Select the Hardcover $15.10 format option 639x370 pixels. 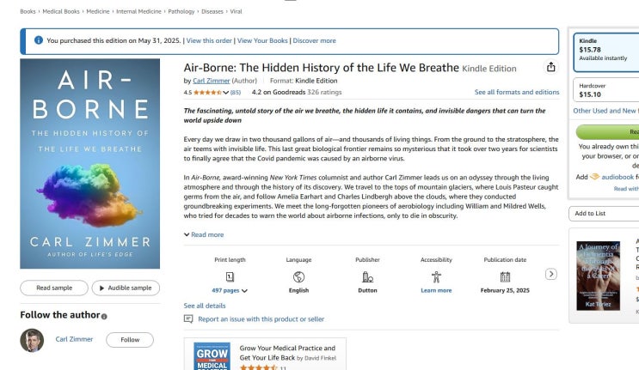click(605, 90)
